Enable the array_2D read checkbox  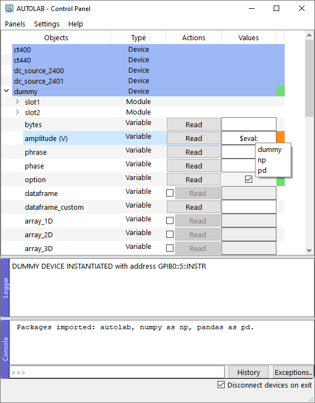coord(170,234)
